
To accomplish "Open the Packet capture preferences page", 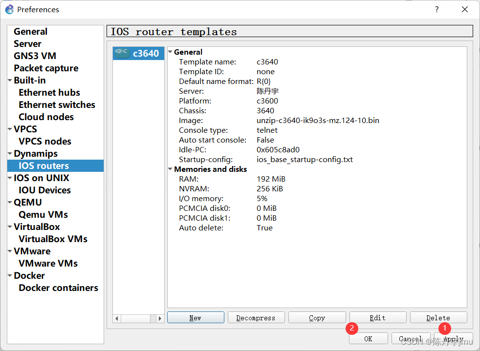I will 46,68.
